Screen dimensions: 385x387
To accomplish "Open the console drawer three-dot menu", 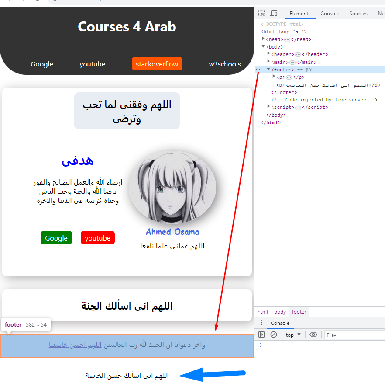I will 261,323.
